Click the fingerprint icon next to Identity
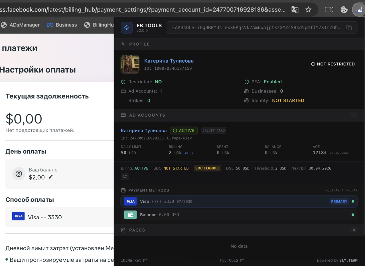 click(x=247, y=100)
